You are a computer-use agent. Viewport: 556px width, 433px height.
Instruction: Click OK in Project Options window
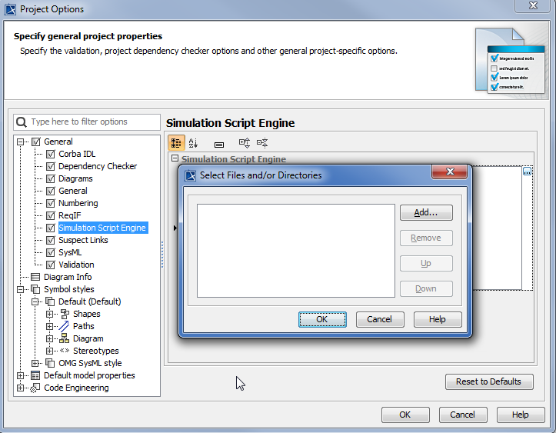click(405, 415)
